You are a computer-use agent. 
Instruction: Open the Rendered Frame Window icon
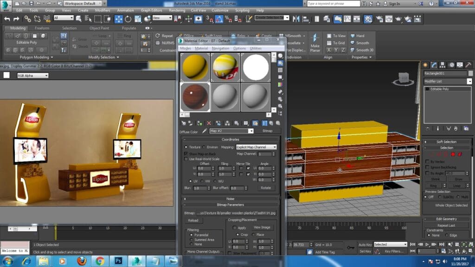389,19
